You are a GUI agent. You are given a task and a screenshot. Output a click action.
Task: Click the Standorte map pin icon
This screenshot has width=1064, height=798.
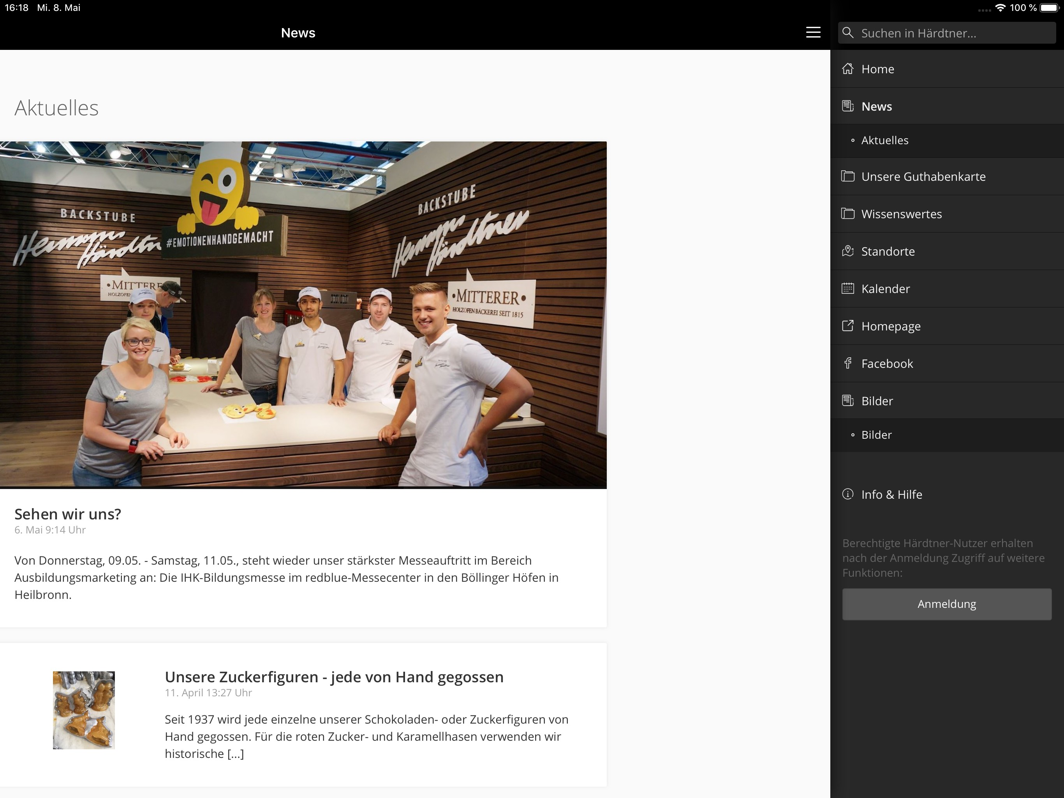point(847,251)
